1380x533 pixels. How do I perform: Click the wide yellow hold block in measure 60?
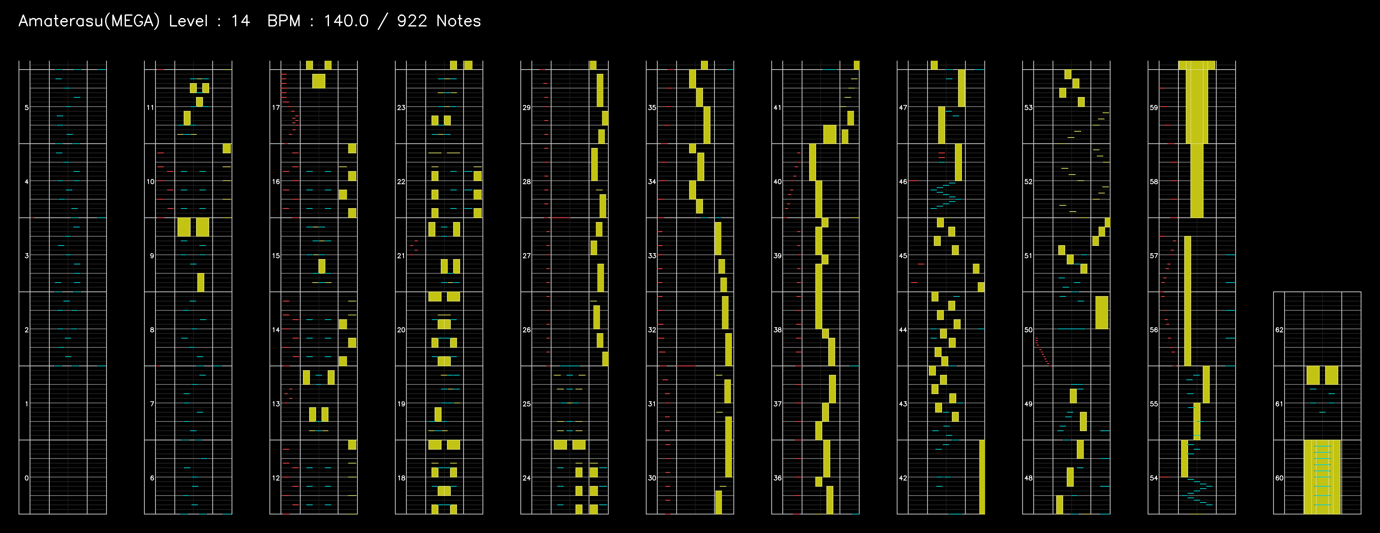[1322, 477]
